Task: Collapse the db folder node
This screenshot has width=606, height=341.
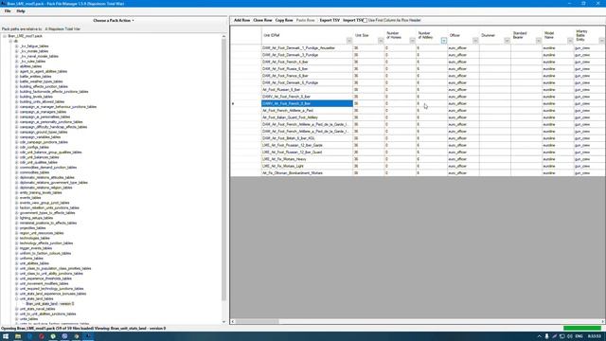Action: click(x=10, y=41)
